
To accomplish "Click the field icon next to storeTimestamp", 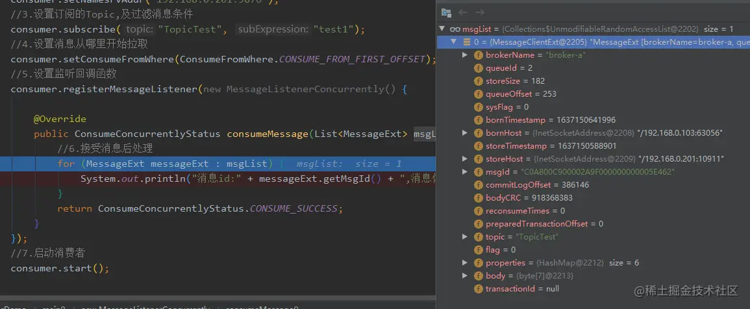I will [478, 145].
